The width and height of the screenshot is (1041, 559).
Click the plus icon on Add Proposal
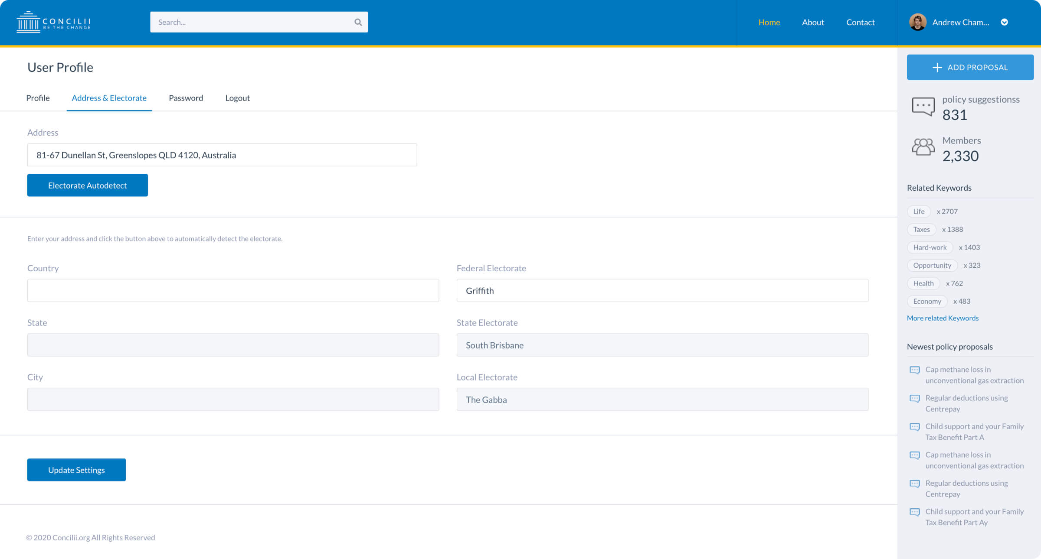937,68
